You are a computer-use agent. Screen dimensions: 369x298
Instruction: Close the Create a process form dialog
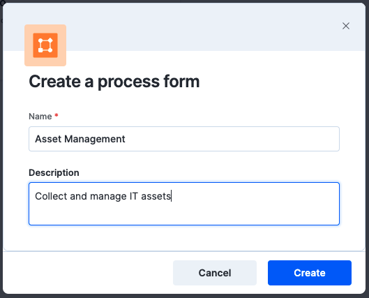(x=346, y=26)
